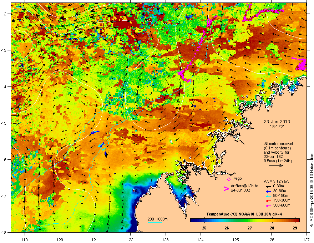Click the 119 longitude axis label
The image size is (314, 243).
coord(25,239)
